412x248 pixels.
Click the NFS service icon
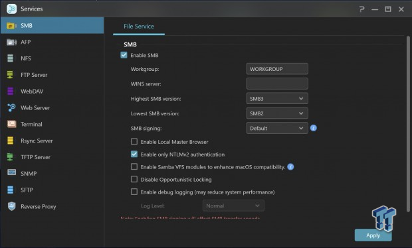11,58
